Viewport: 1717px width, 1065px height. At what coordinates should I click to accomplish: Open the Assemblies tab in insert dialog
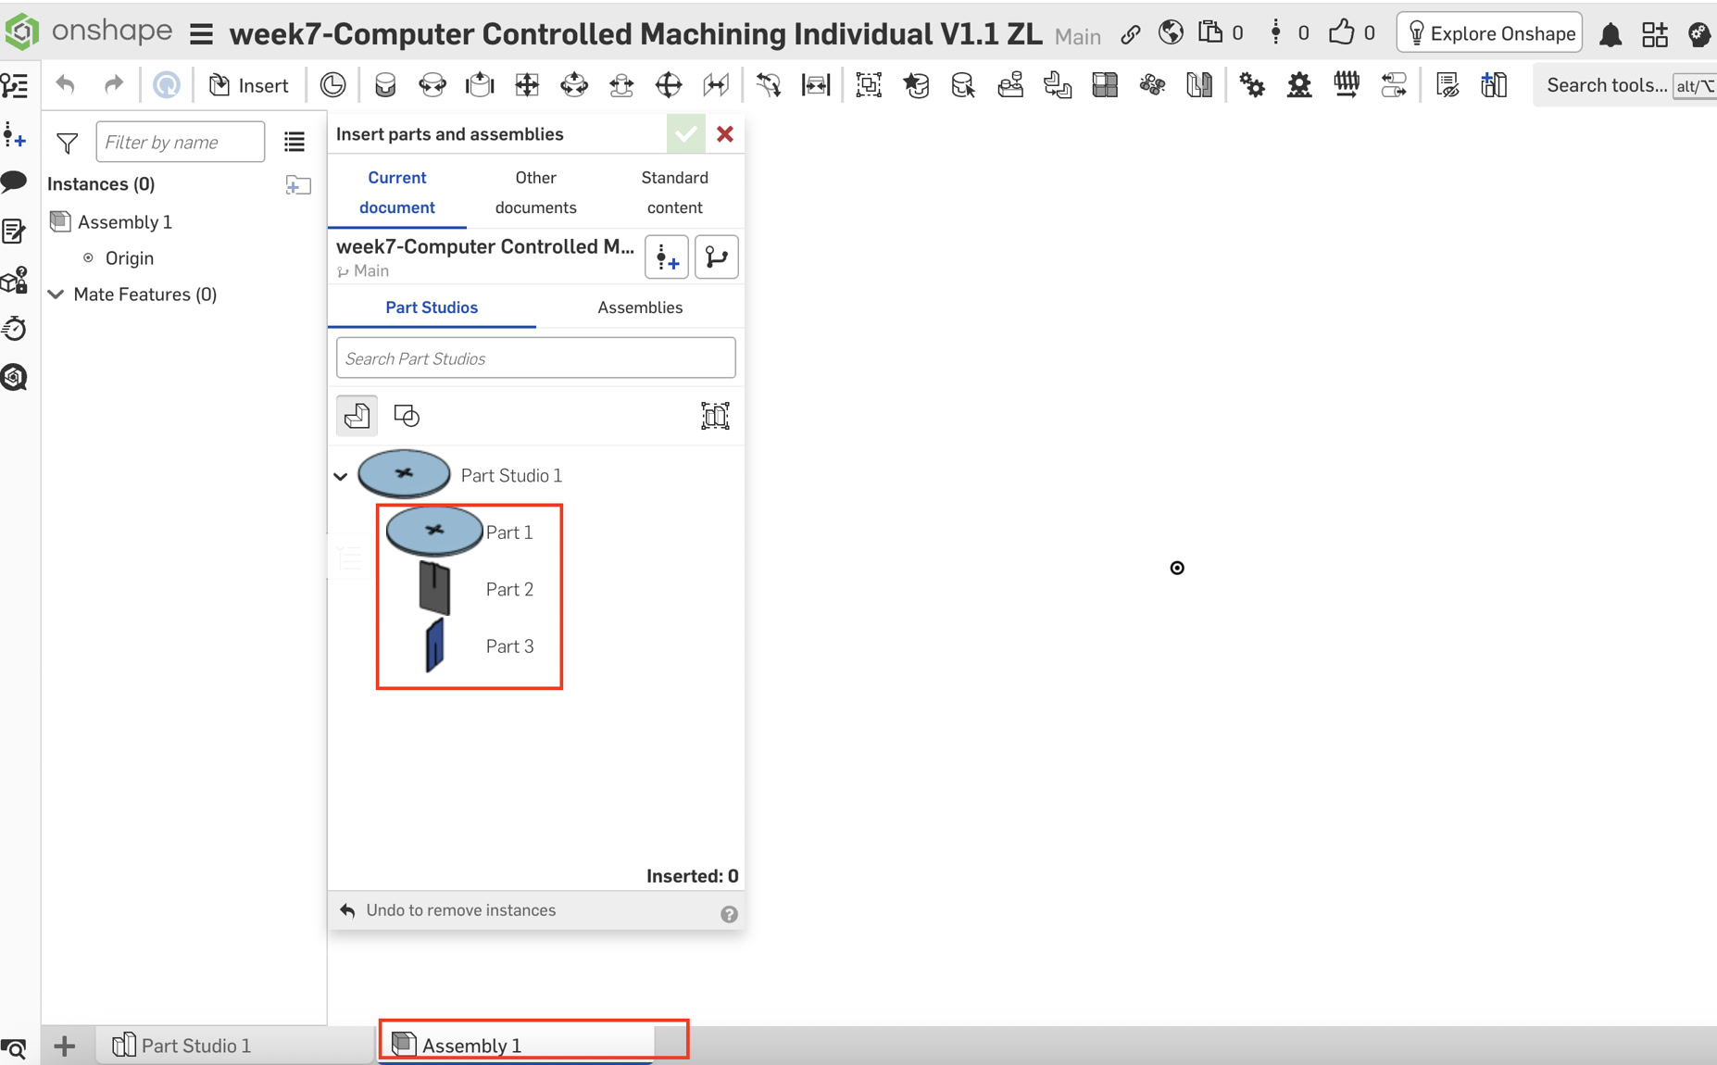click(640, 307)
